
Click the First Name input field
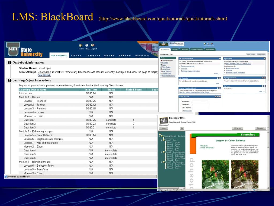coord(200,102)
